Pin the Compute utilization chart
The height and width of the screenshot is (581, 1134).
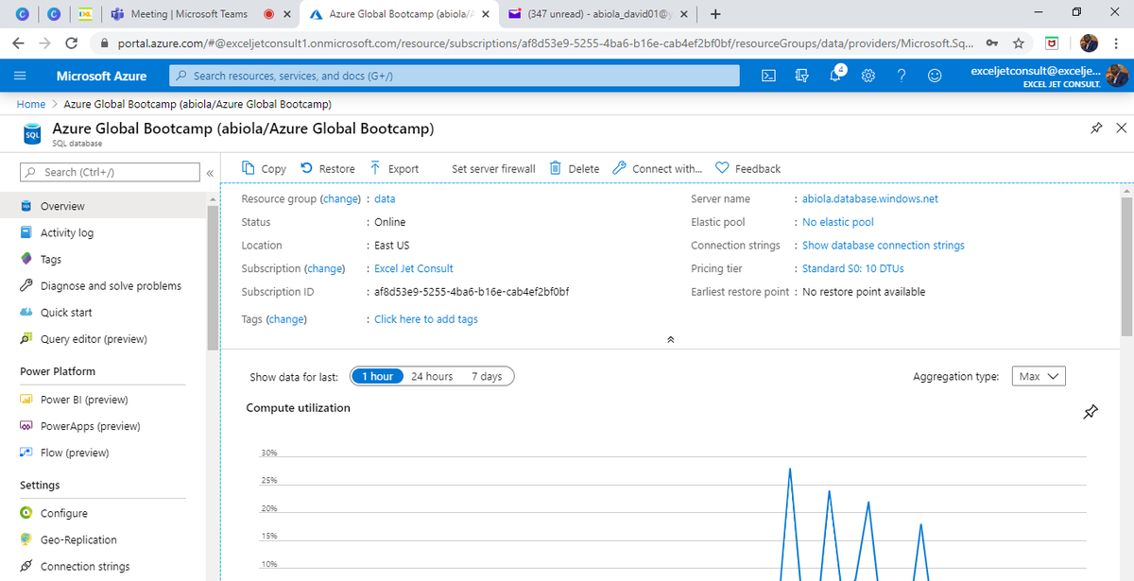(1090, 412)
